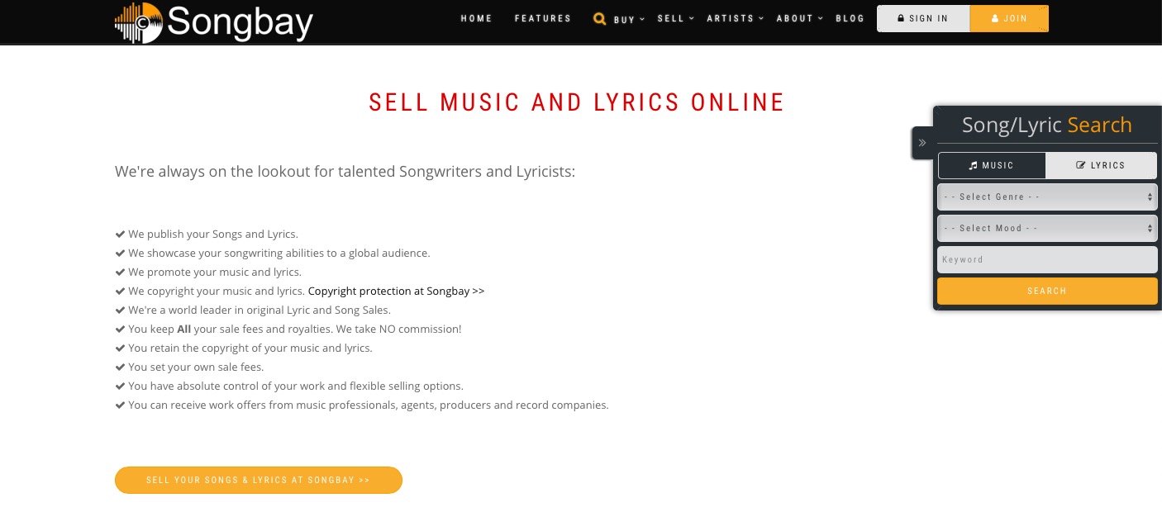Click the padlock icon on Sign In
The height and width of the screenshot is (526, 1162).
pos(901,18)
